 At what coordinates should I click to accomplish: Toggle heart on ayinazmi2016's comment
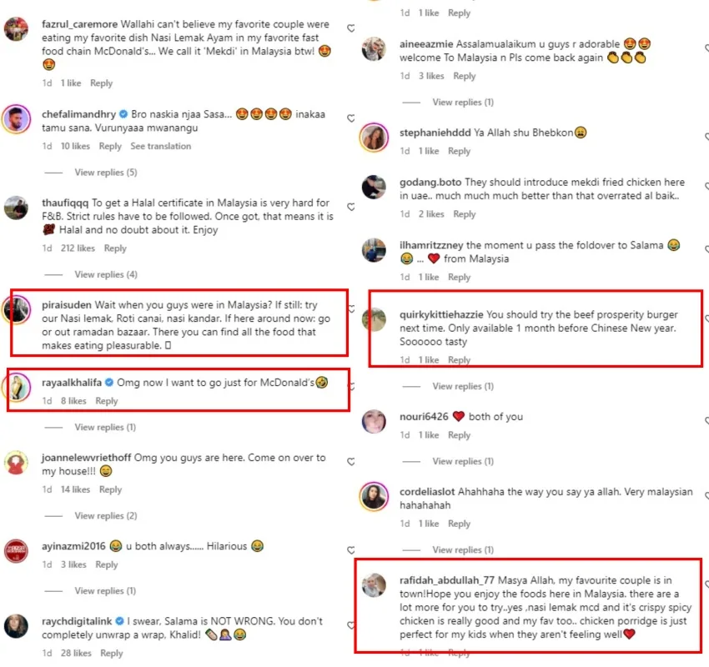click(x=351, y=549)
